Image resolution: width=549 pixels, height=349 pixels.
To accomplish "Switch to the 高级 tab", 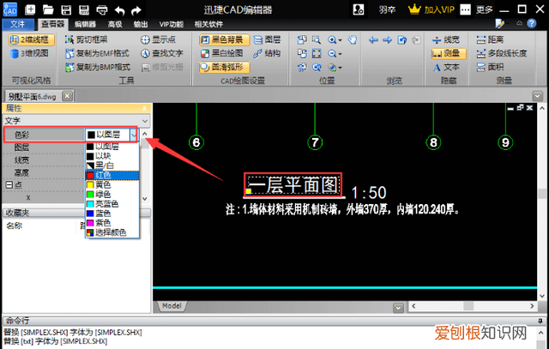I will (x=115, y=24).
